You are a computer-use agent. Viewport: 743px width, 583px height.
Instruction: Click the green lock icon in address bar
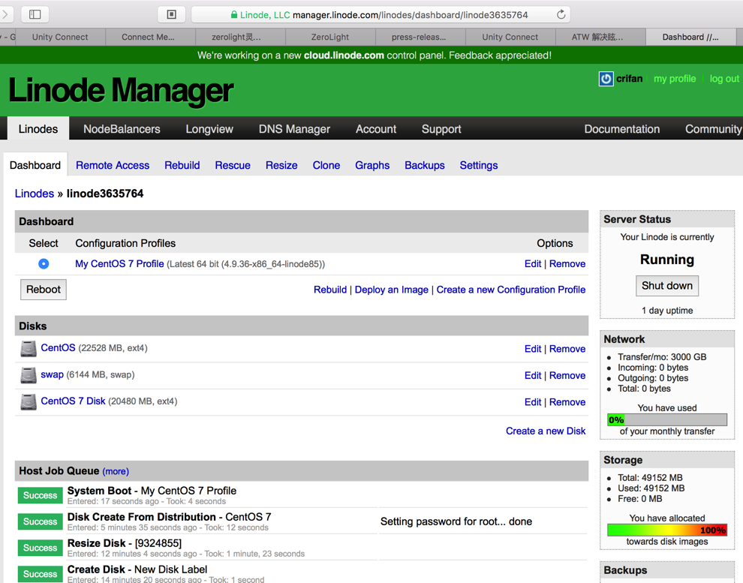(233, 15)
